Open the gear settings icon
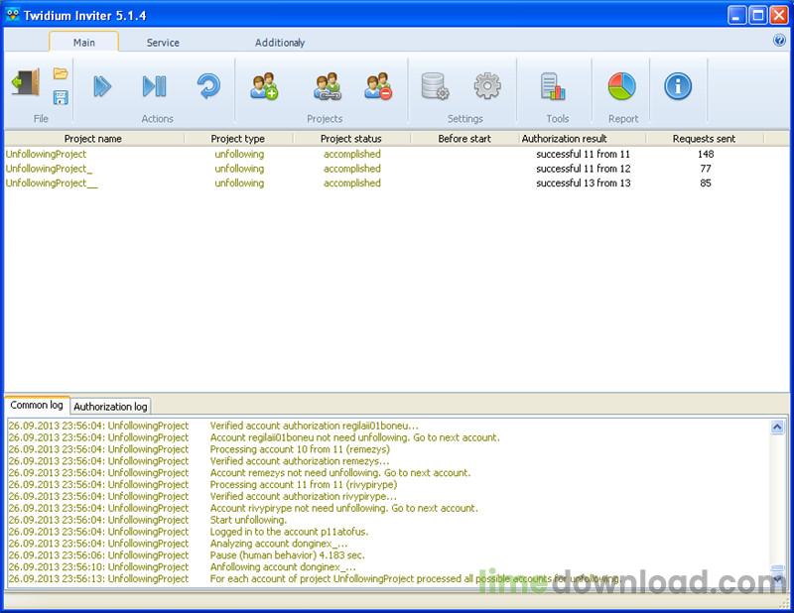The width and height of the screenshot is (794, 613). (x=487, y=86)
